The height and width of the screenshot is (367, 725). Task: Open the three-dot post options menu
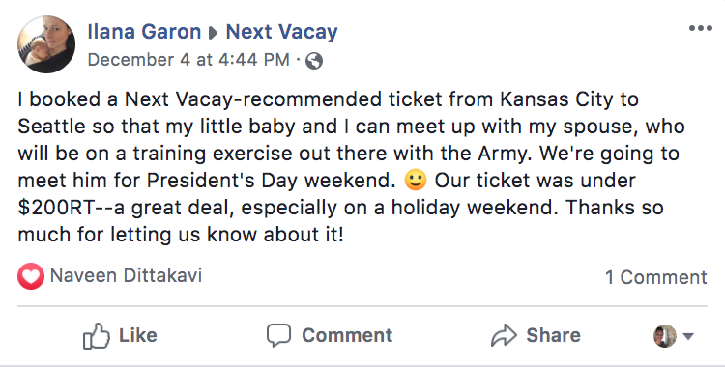pos(701,28)
